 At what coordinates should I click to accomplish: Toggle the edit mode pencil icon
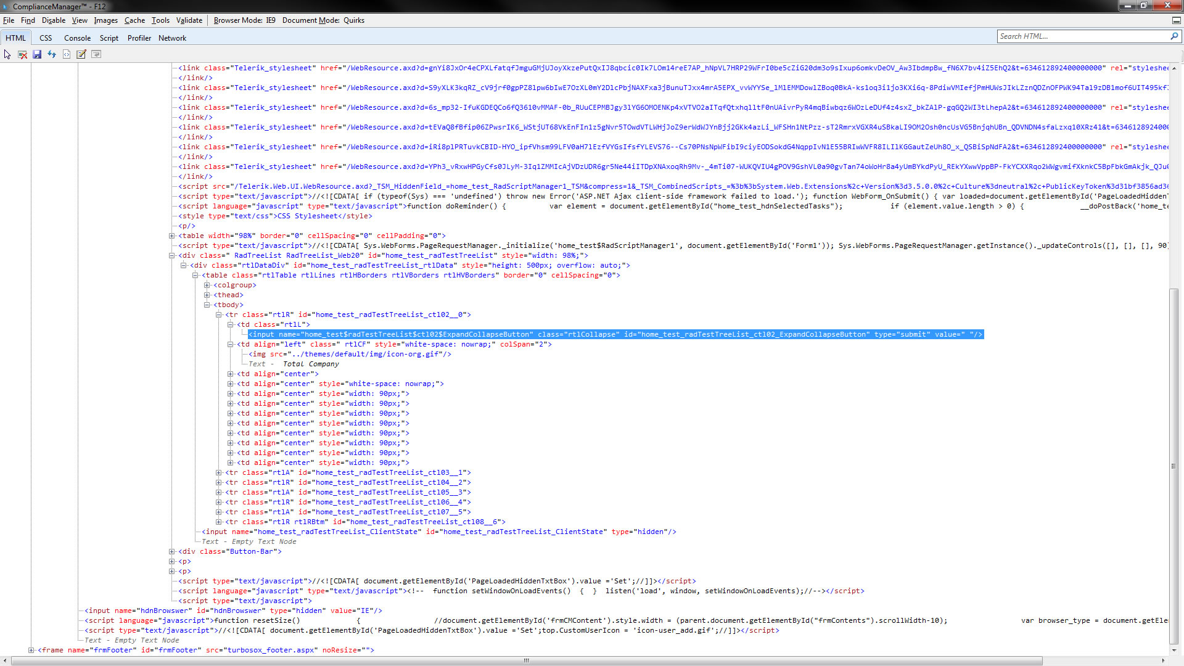(81, 54)
